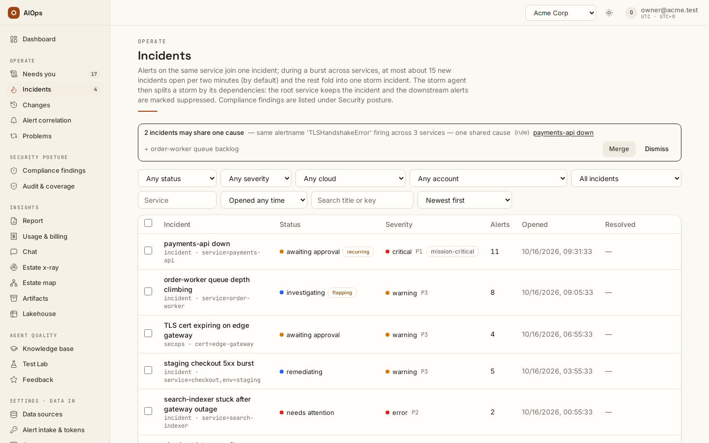This screenshot has height=443, width=709.
Task: Dismiss the shared cause suggestion
Action: (x=657, y=149)
